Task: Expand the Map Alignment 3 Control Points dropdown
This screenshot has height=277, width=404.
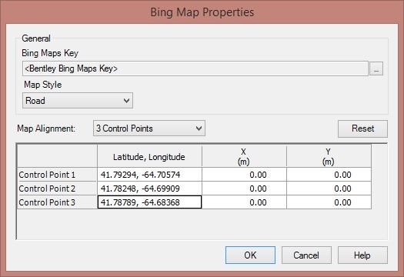Action: click(x=149, y=128)
